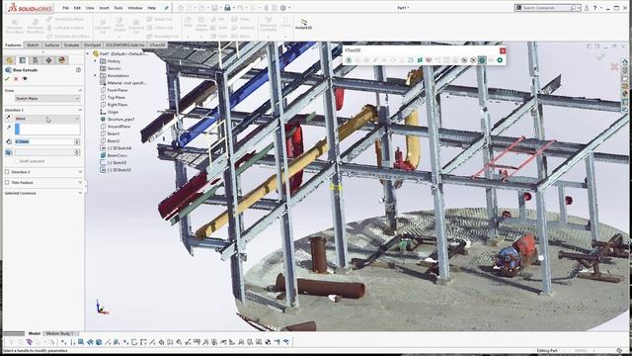Select Beam1 in feature tree

[x=114, y=133]
